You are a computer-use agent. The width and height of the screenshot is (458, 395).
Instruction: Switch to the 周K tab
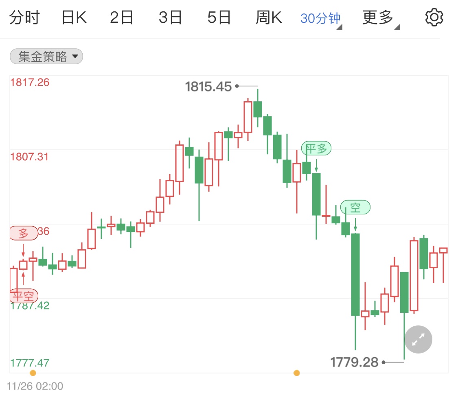click(268, 17)
